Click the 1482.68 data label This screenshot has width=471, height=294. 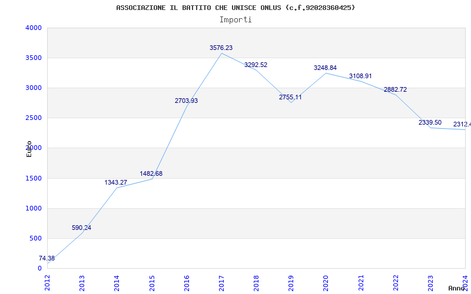(x=151, y=173)
